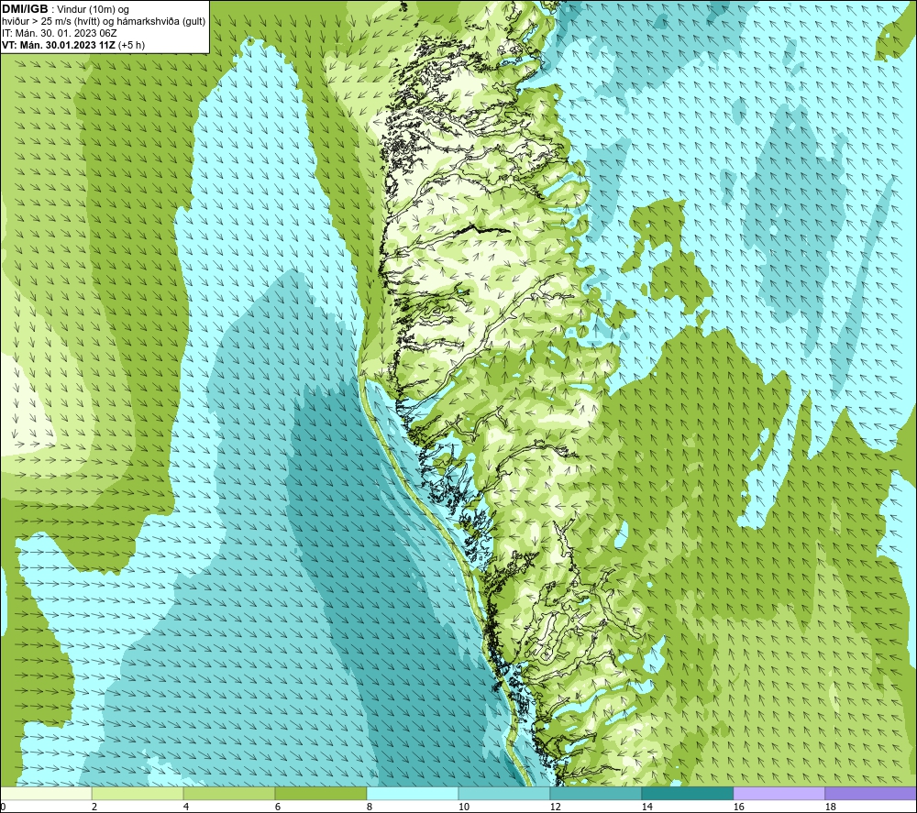Viewport: 917px width, 813px height.
Task: Click the cyan 10–12 legend swatch
Action: pyautogui.click(x=503, y=793)
